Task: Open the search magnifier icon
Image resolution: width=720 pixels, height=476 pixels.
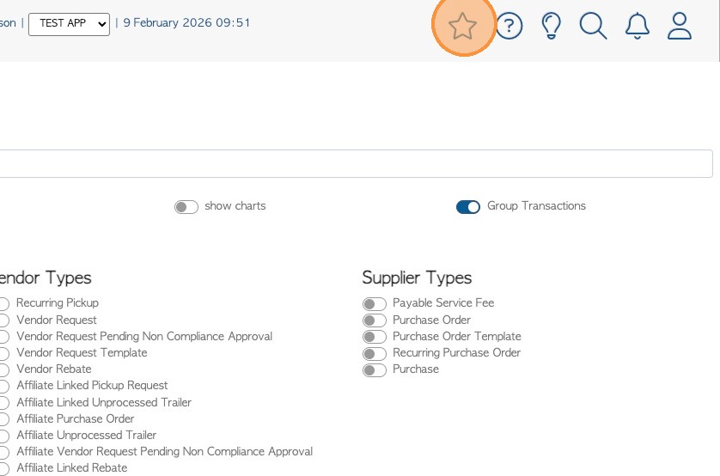Action: click(593, 26)
